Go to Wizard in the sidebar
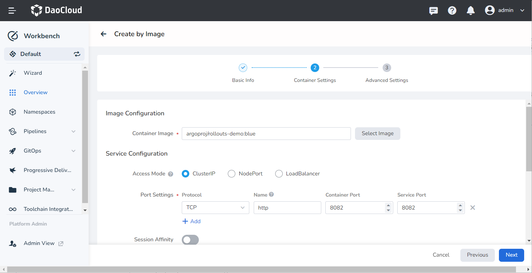The image size is (532, 273). [33, 73]
